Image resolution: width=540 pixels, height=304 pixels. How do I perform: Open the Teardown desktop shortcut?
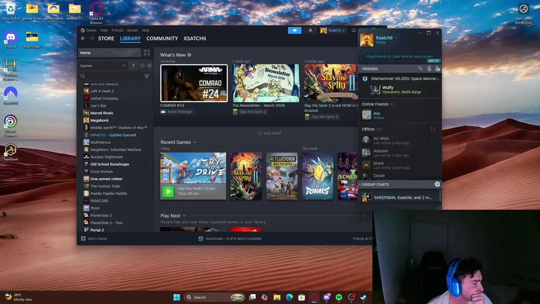point(11,152)
